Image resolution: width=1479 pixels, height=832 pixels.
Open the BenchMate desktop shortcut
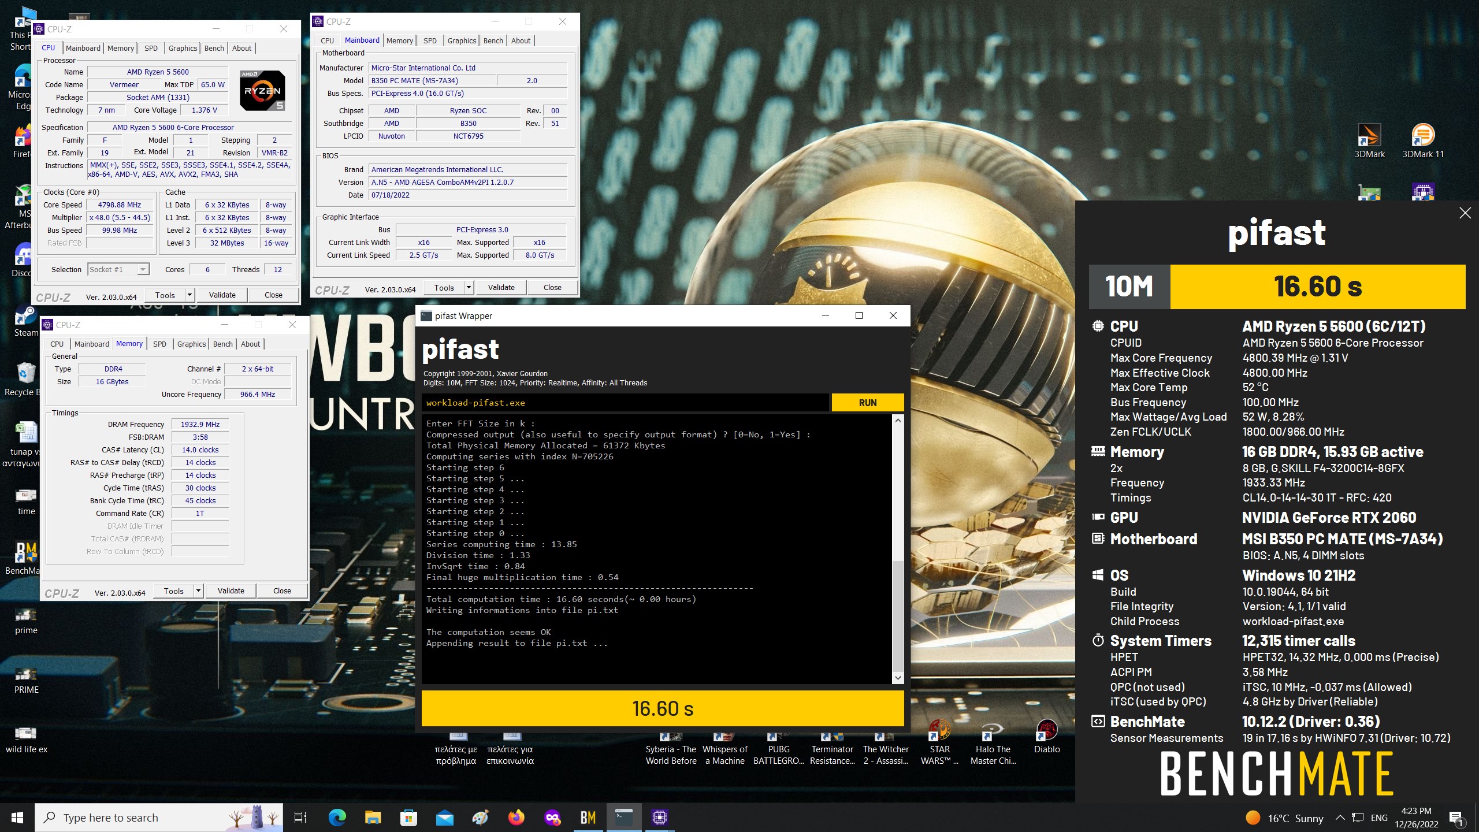point(23,558)
